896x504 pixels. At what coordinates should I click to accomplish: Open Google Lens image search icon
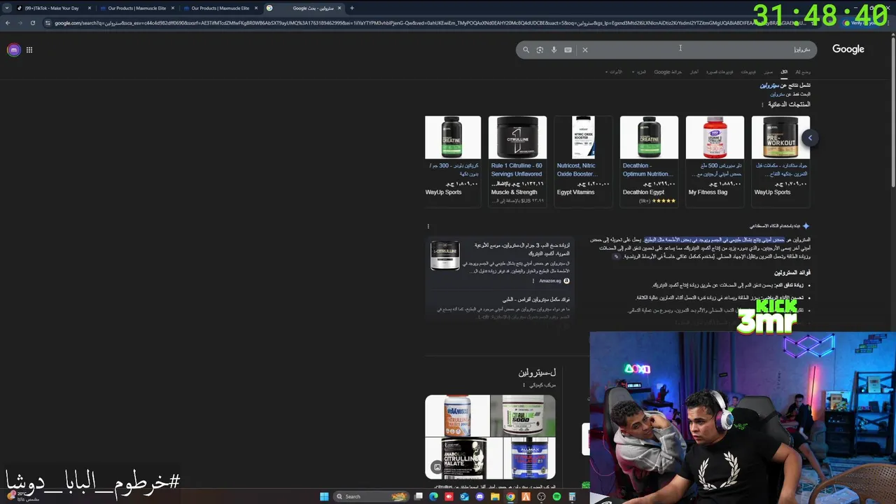pos(540,50)
